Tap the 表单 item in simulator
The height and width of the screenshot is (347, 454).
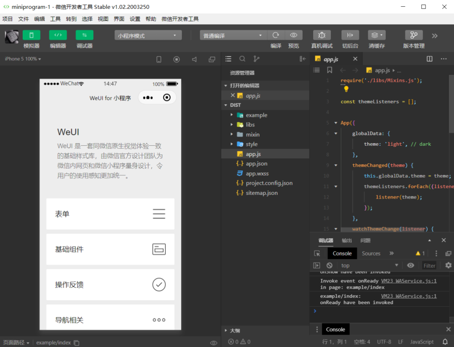[110, 214]
